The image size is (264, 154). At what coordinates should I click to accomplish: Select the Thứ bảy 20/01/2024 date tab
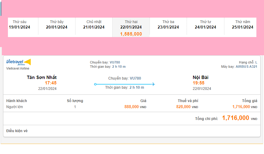coord(57,25)
